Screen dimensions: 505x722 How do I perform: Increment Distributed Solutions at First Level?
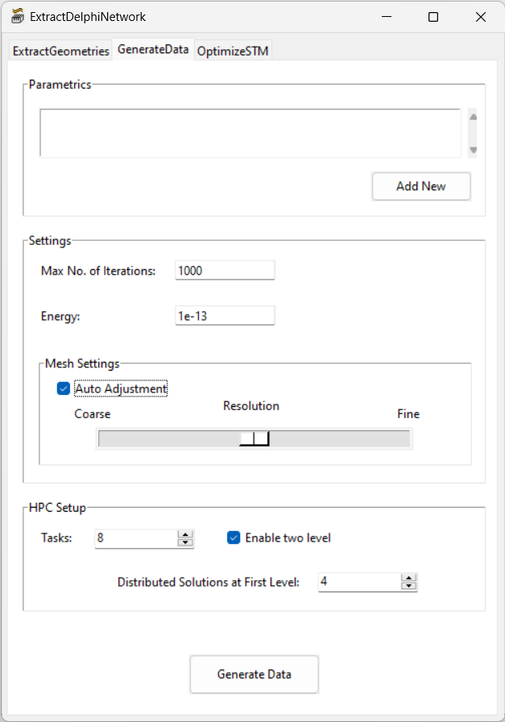[x=409, y=577]
